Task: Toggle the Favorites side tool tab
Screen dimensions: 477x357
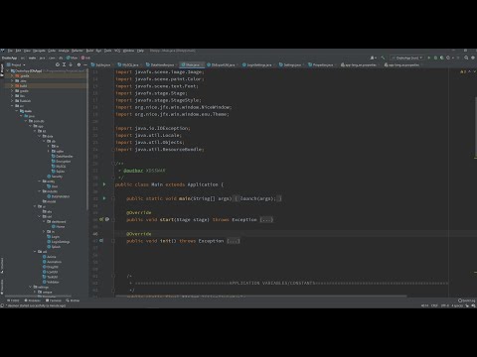Action: (2, 287)
